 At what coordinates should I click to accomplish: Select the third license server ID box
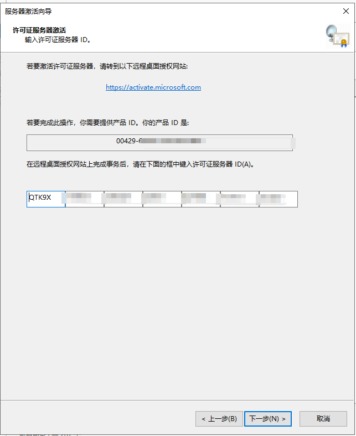pyautogui.click(x=123, y=199)
